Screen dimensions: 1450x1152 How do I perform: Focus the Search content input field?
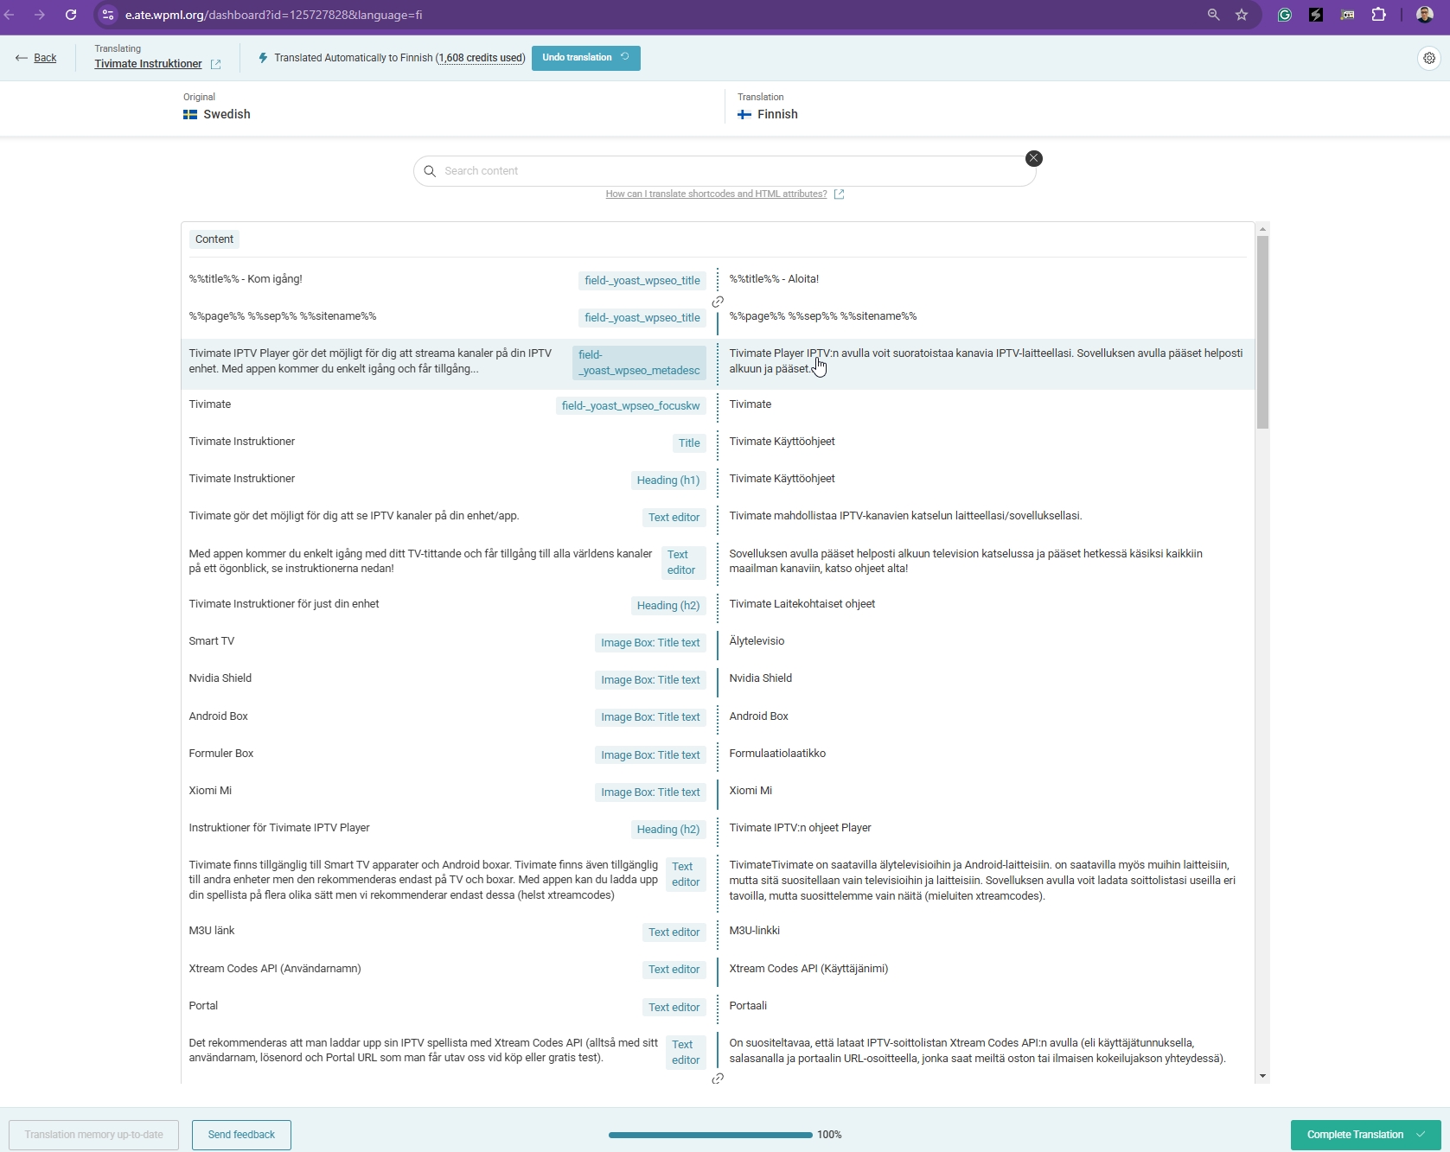725,171
